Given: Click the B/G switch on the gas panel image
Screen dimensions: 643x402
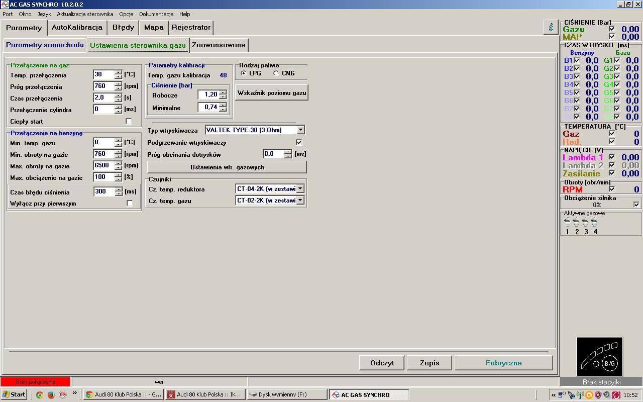Looking at the screenshot, I should [x=609, y=363].
